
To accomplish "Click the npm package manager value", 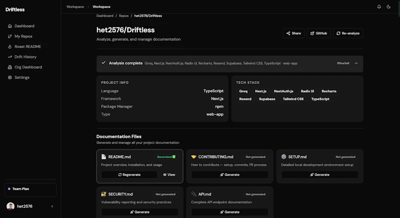I will (x=219, y=106).
